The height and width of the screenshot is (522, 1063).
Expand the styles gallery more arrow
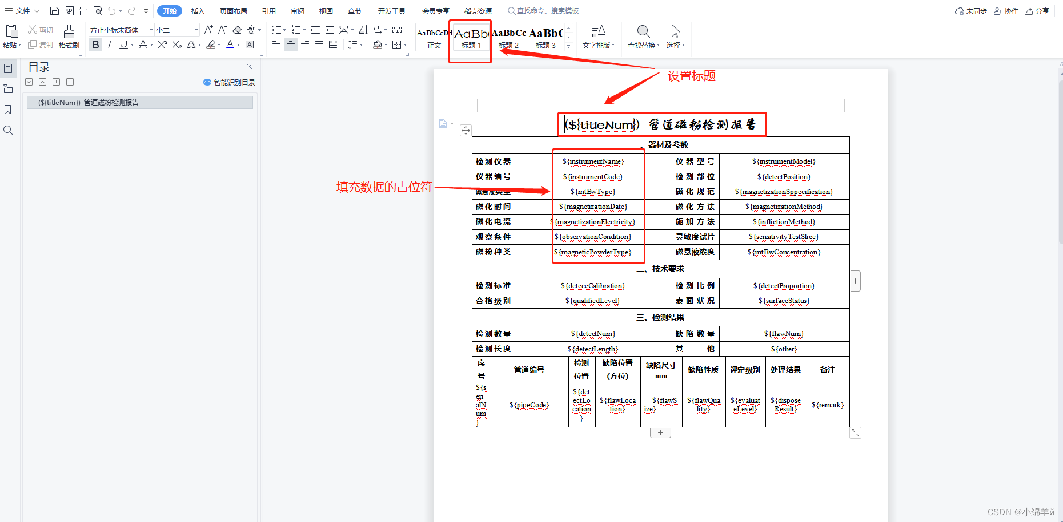click(568, 47)
